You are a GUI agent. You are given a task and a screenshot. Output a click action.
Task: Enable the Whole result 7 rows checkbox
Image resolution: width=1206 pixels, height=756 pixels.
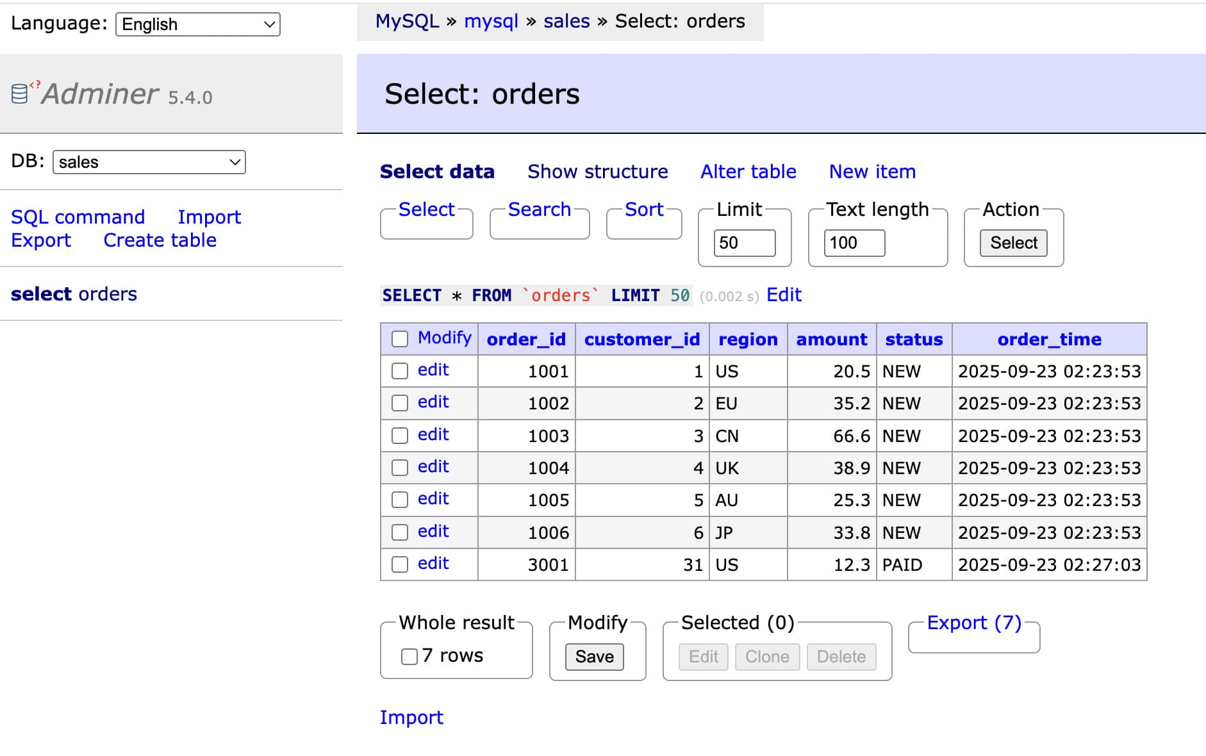pyautogui.click(x=409, y=656)
